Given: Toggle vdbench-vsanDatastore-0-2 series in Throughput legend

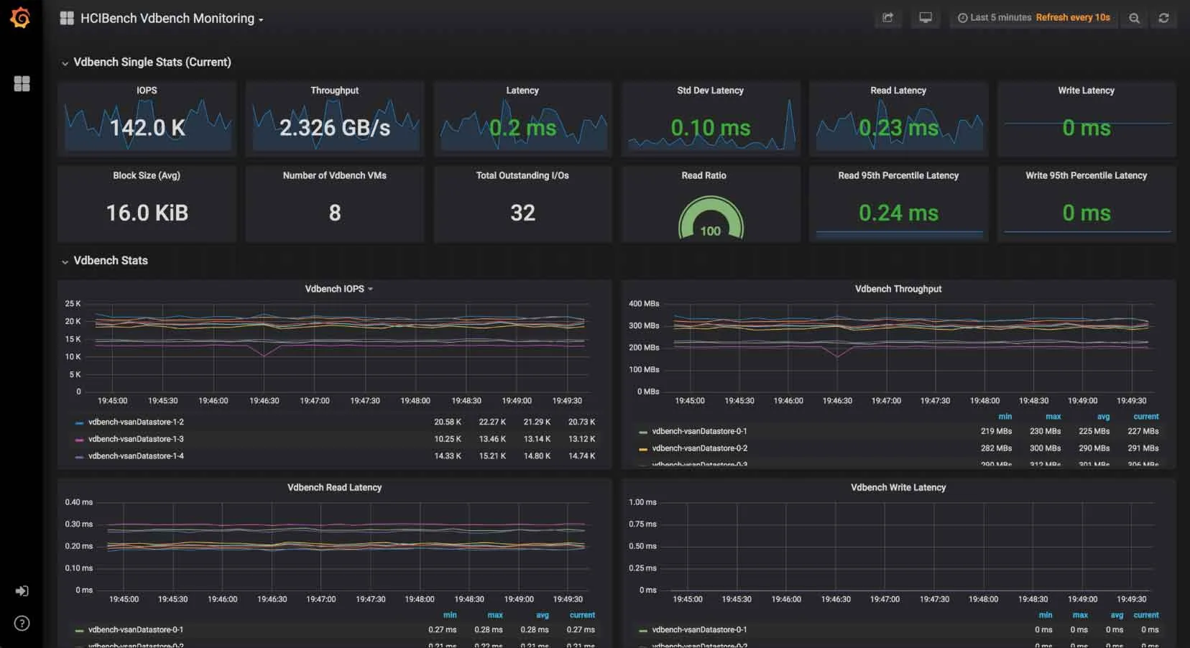Looking at the screenshot, I should 699,448.
